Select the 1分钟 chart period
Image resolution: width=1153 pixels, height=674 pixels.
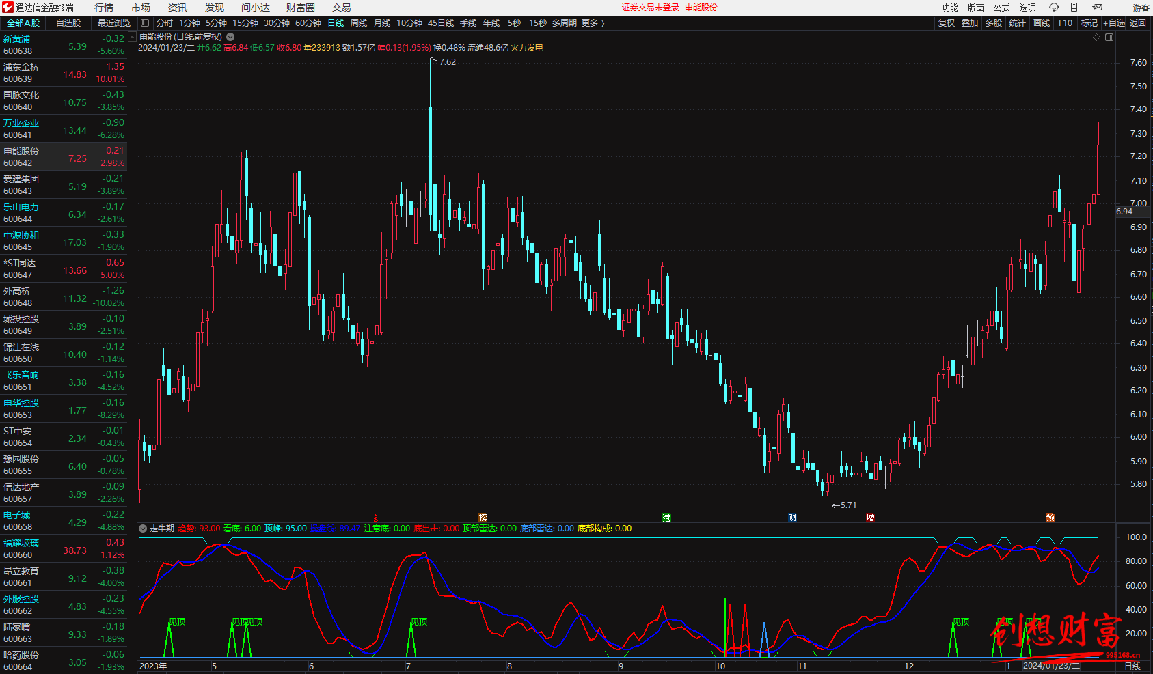pyautogui.click(x=189, y=23)
